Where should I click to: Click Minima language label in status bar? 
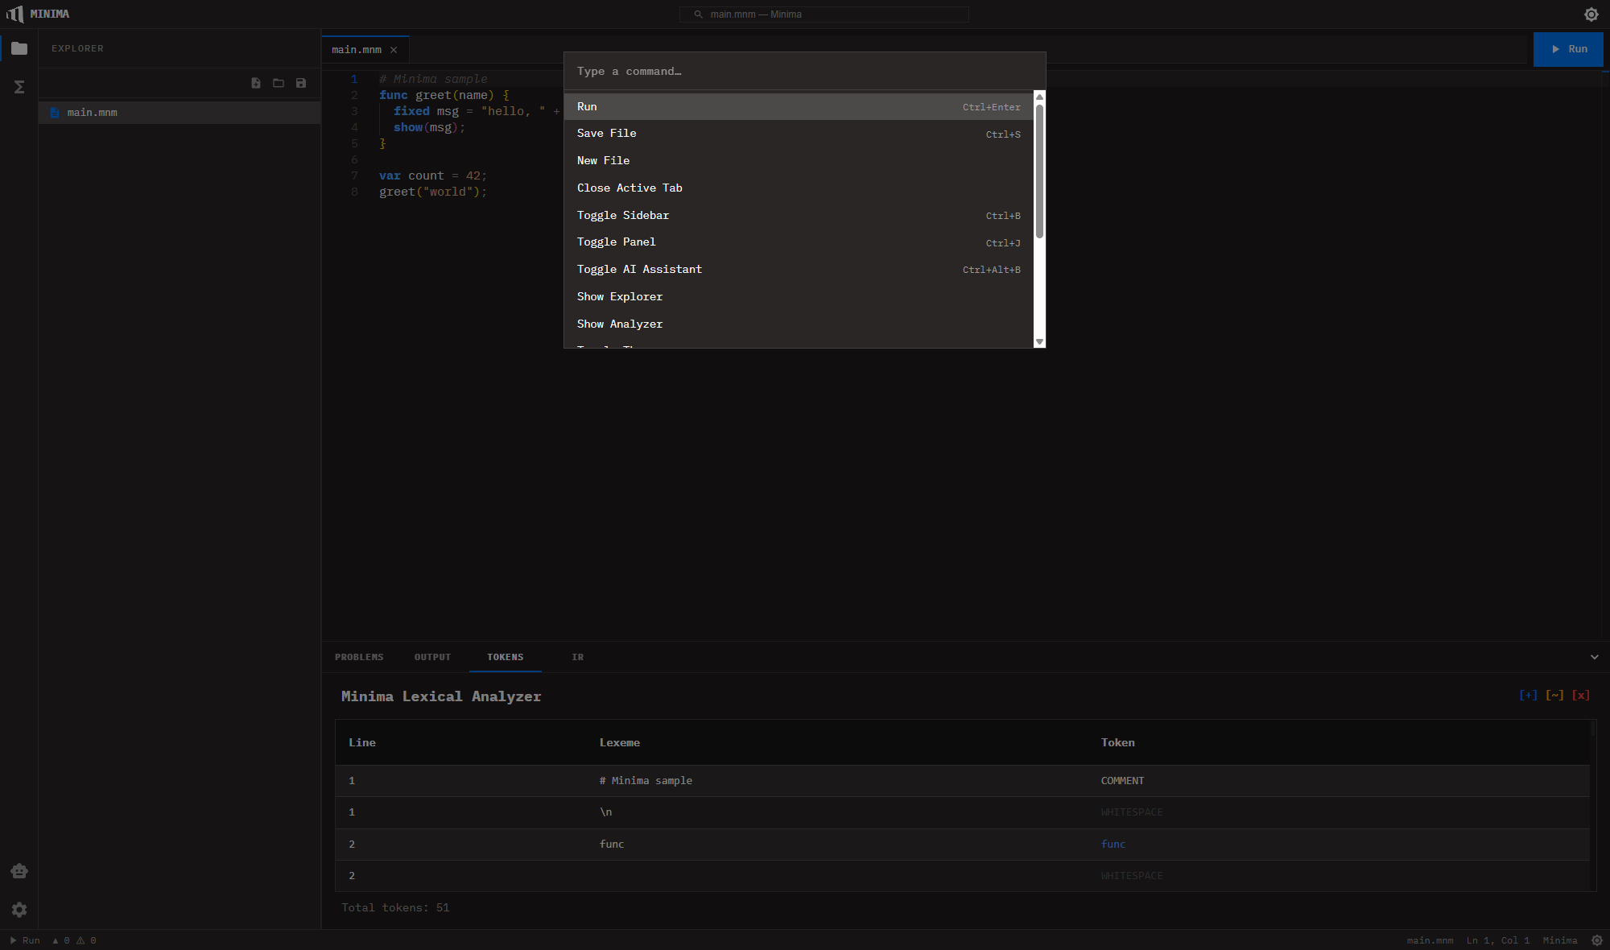(1560, 940)
